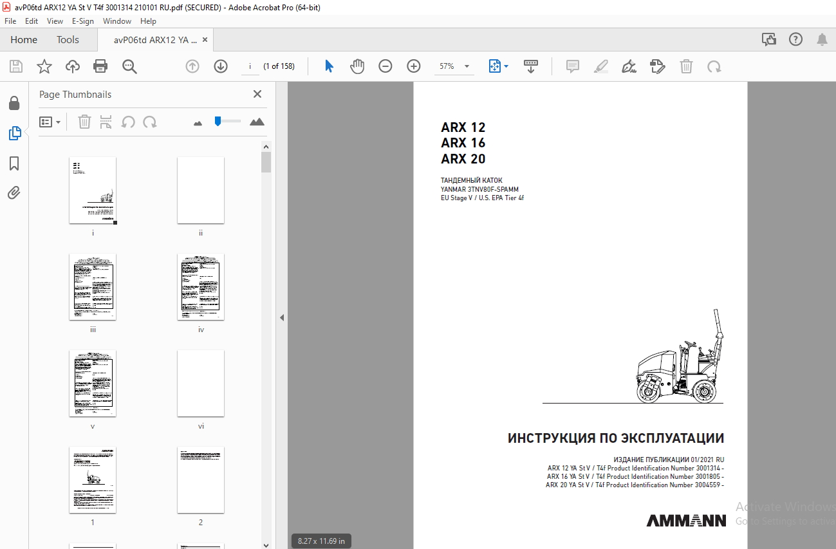Reduce thumbnail size small mountain icon

pyautogui.click(x=198, y=122)
